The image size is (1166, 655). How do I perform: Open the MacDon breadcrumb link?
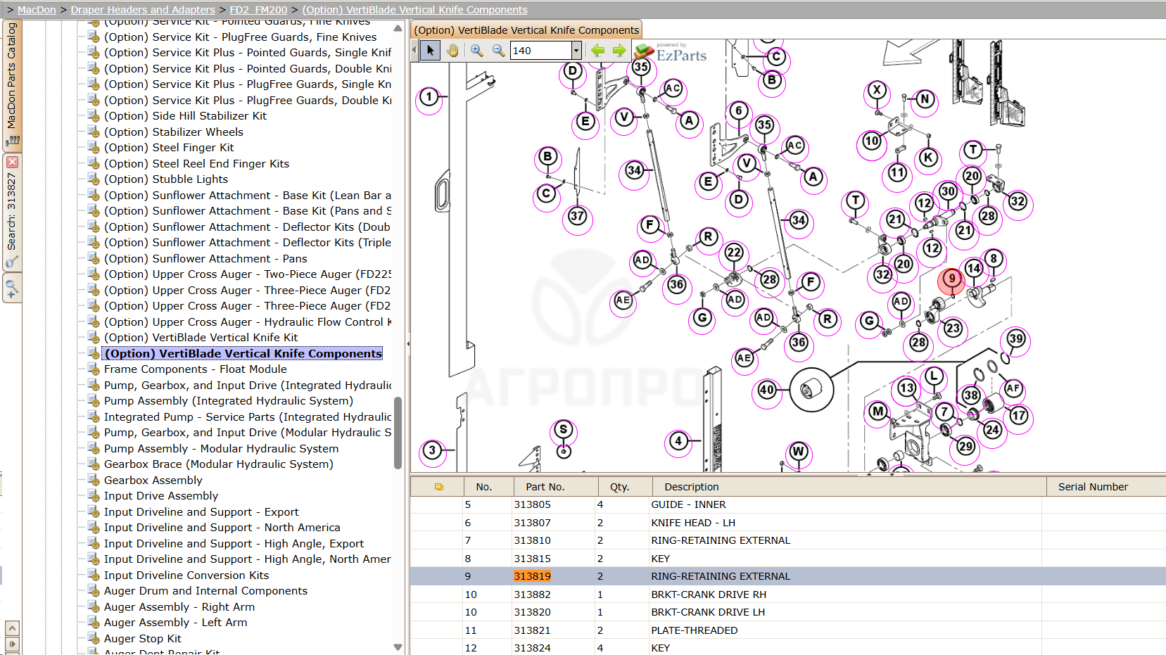pyautogui.click(x=37, y=10)
